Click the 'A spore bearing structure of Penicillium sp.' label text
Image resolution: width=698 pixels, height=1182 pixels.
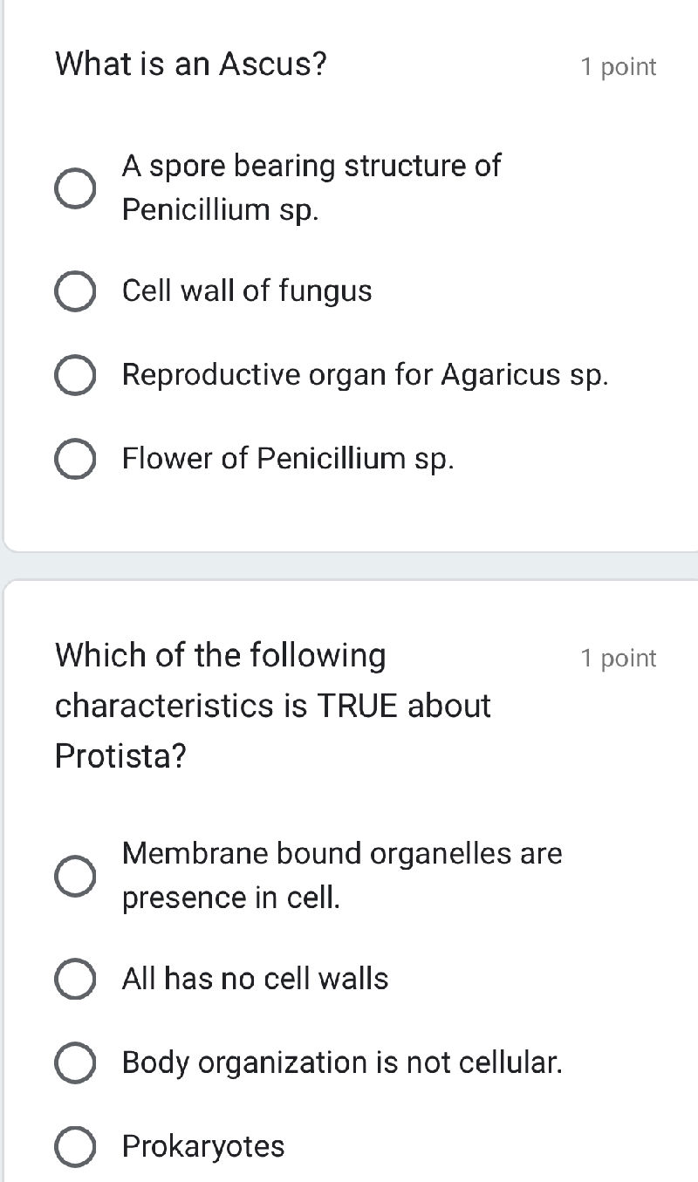pos(311,188)
